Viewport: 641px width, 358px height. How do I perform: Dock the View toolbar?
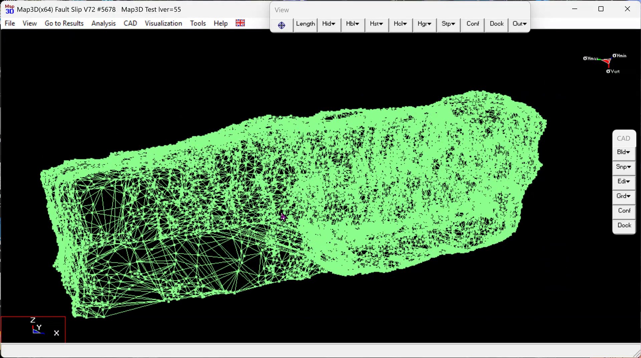[496, 24]
